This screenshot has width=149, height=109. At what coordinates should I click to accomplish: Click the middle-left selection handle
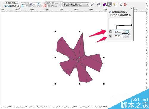[x=55, y=57]
